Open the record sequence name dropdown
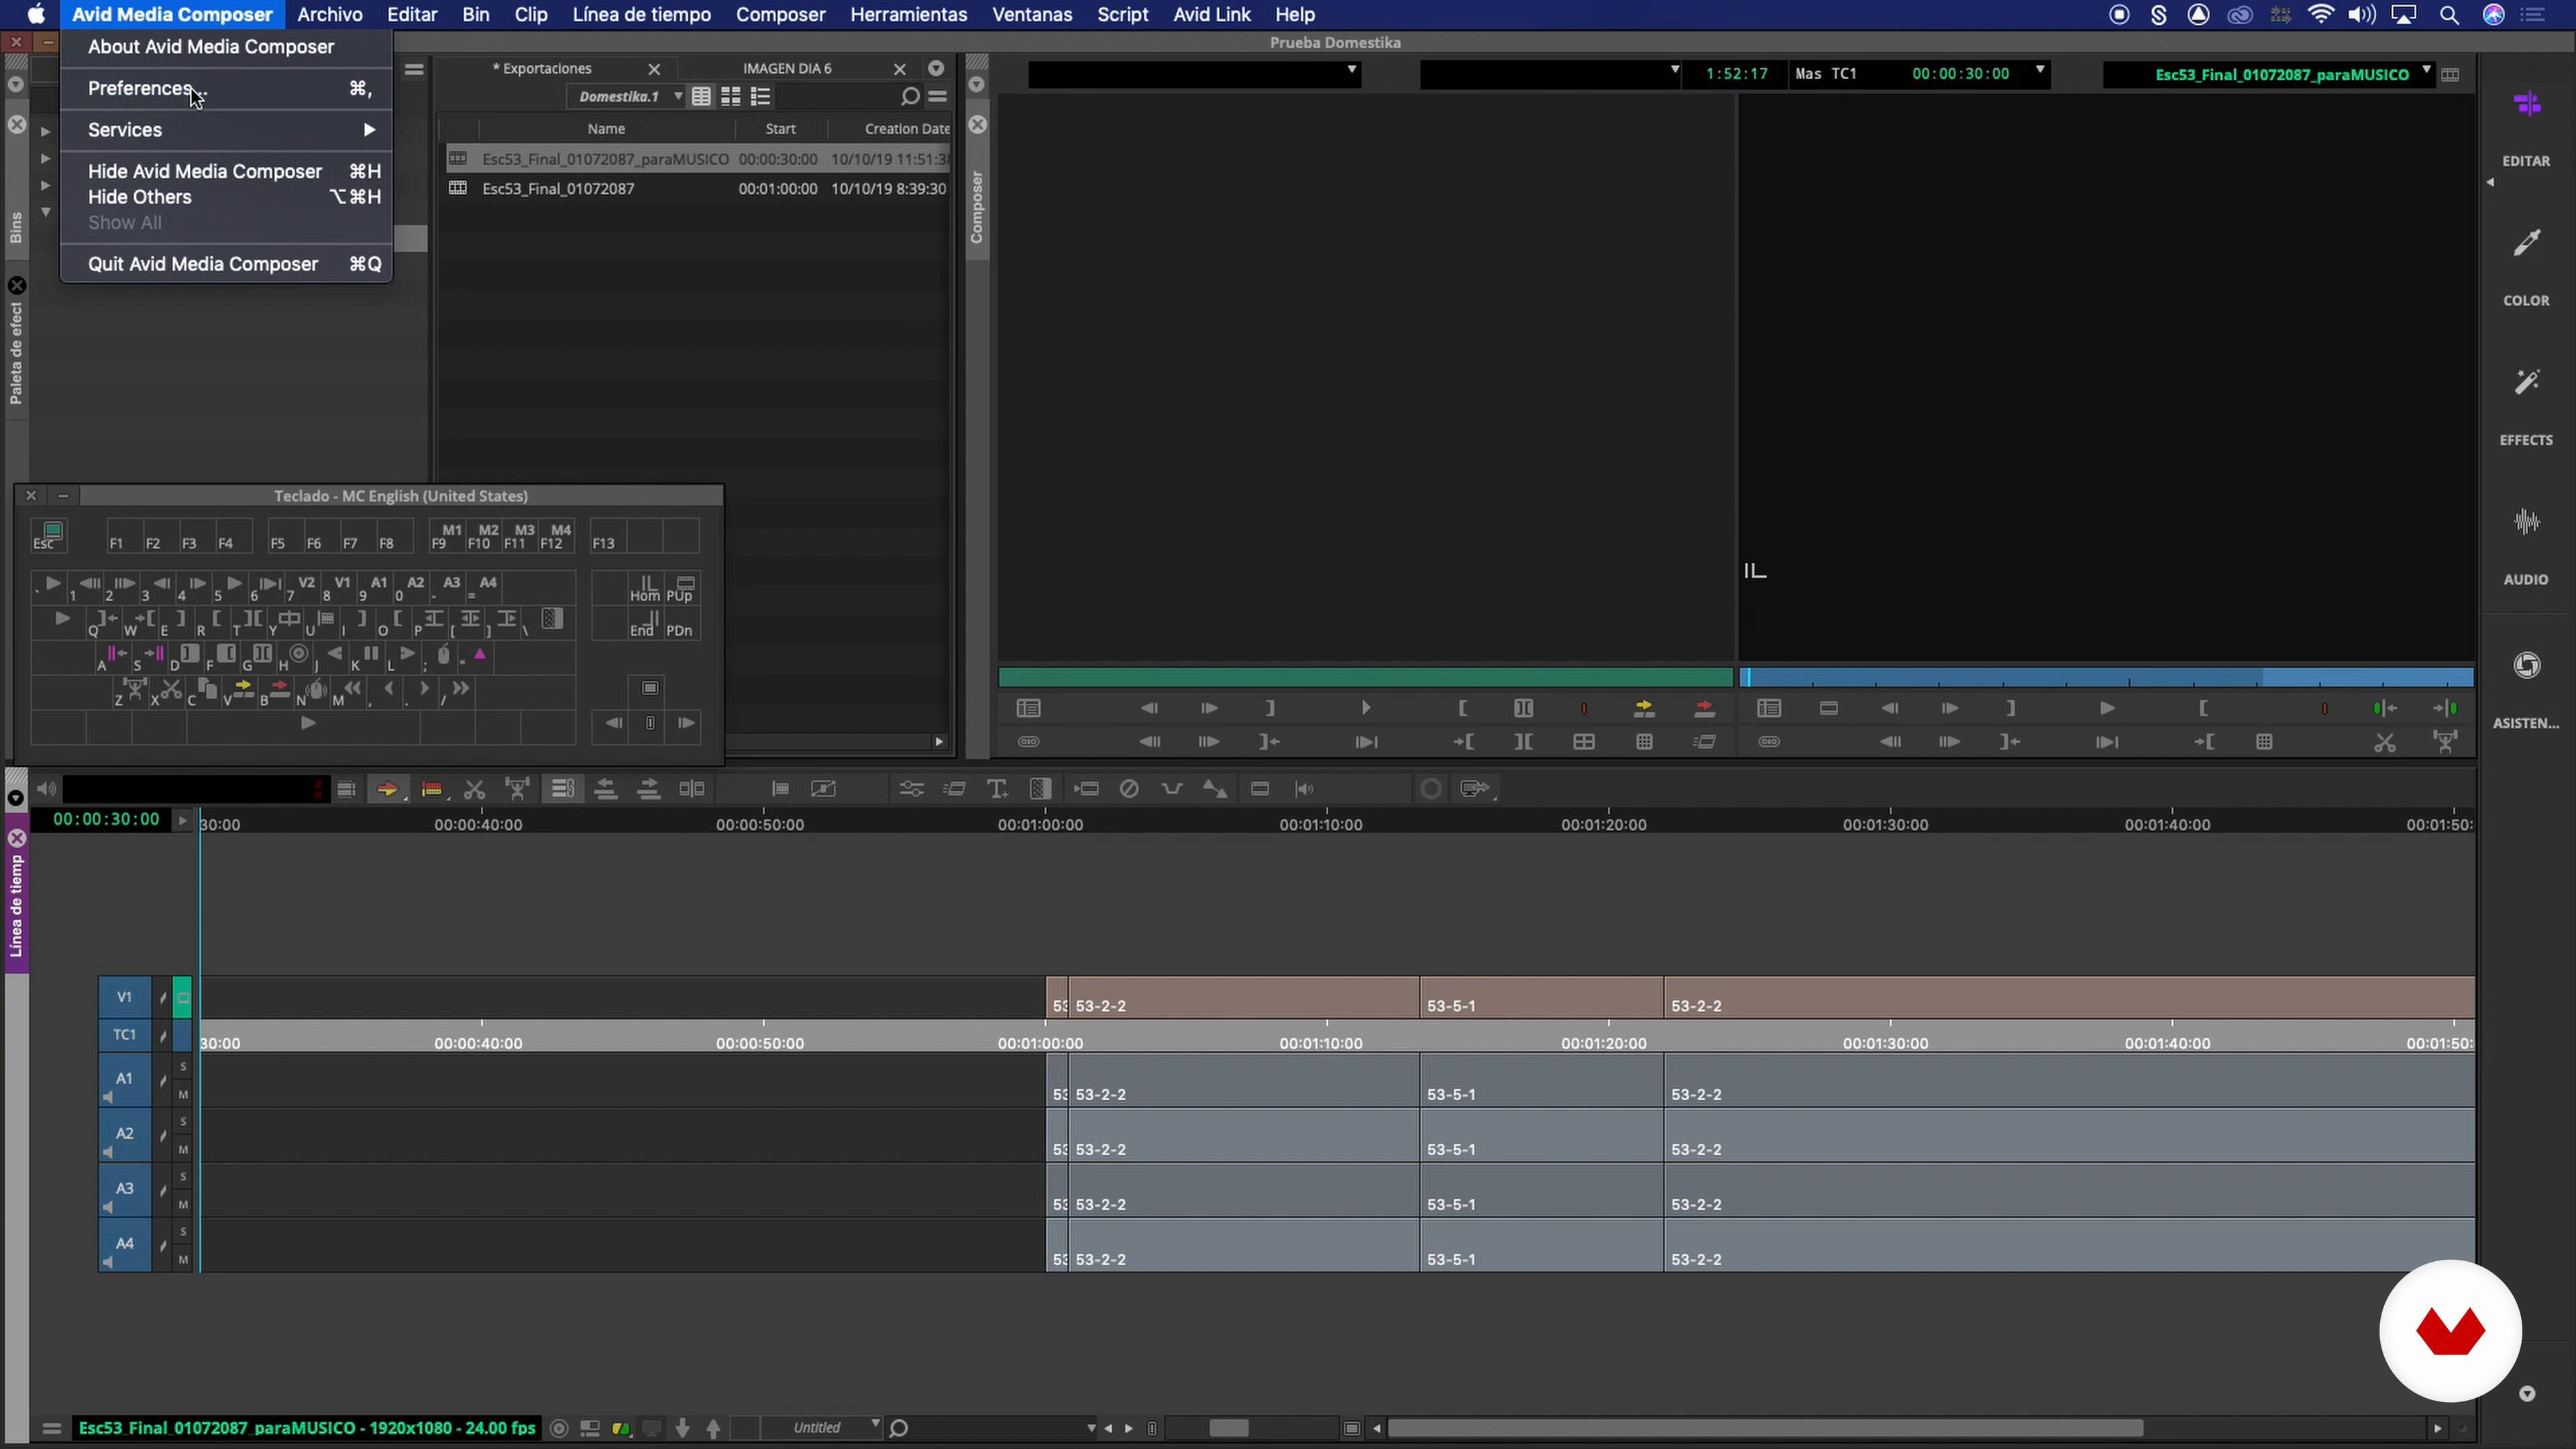 coord(2268,74)
